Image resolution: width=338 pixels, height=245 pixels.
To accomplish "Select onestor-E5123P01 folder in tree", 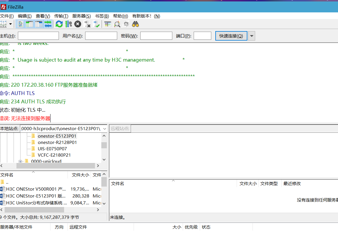I will click(x=57, y=136).
